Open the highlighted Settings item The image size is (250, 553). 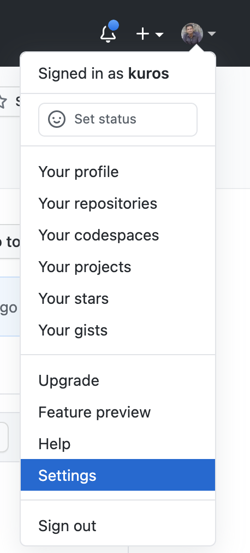tap(118, 475)
